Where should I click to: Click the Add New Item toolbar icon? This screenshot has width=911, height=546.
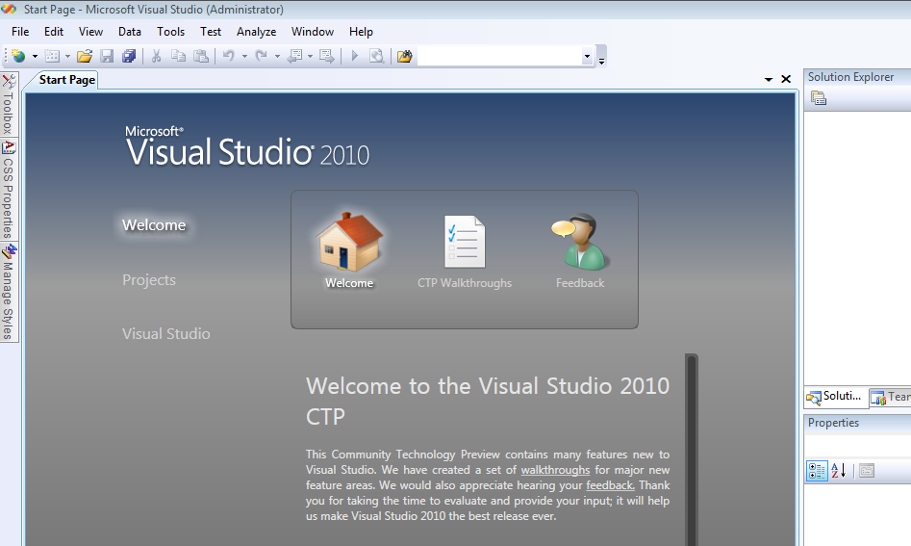tap(52, 56)
